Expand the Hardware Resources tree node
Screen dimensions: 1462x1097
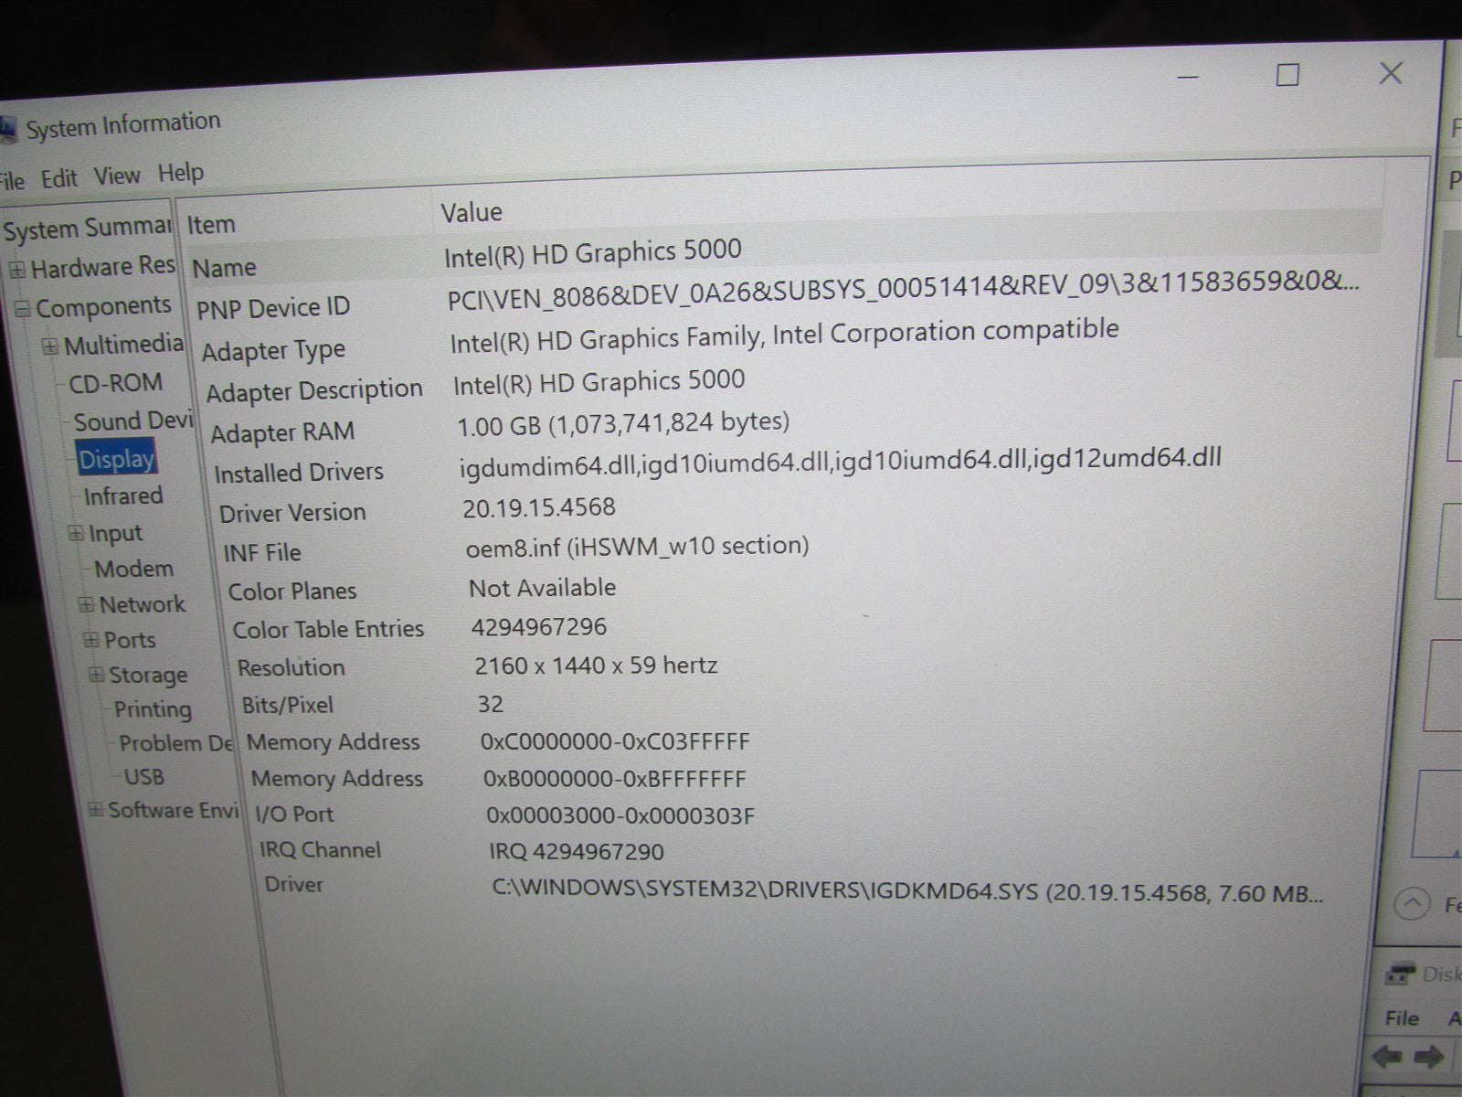click(16, 270)
